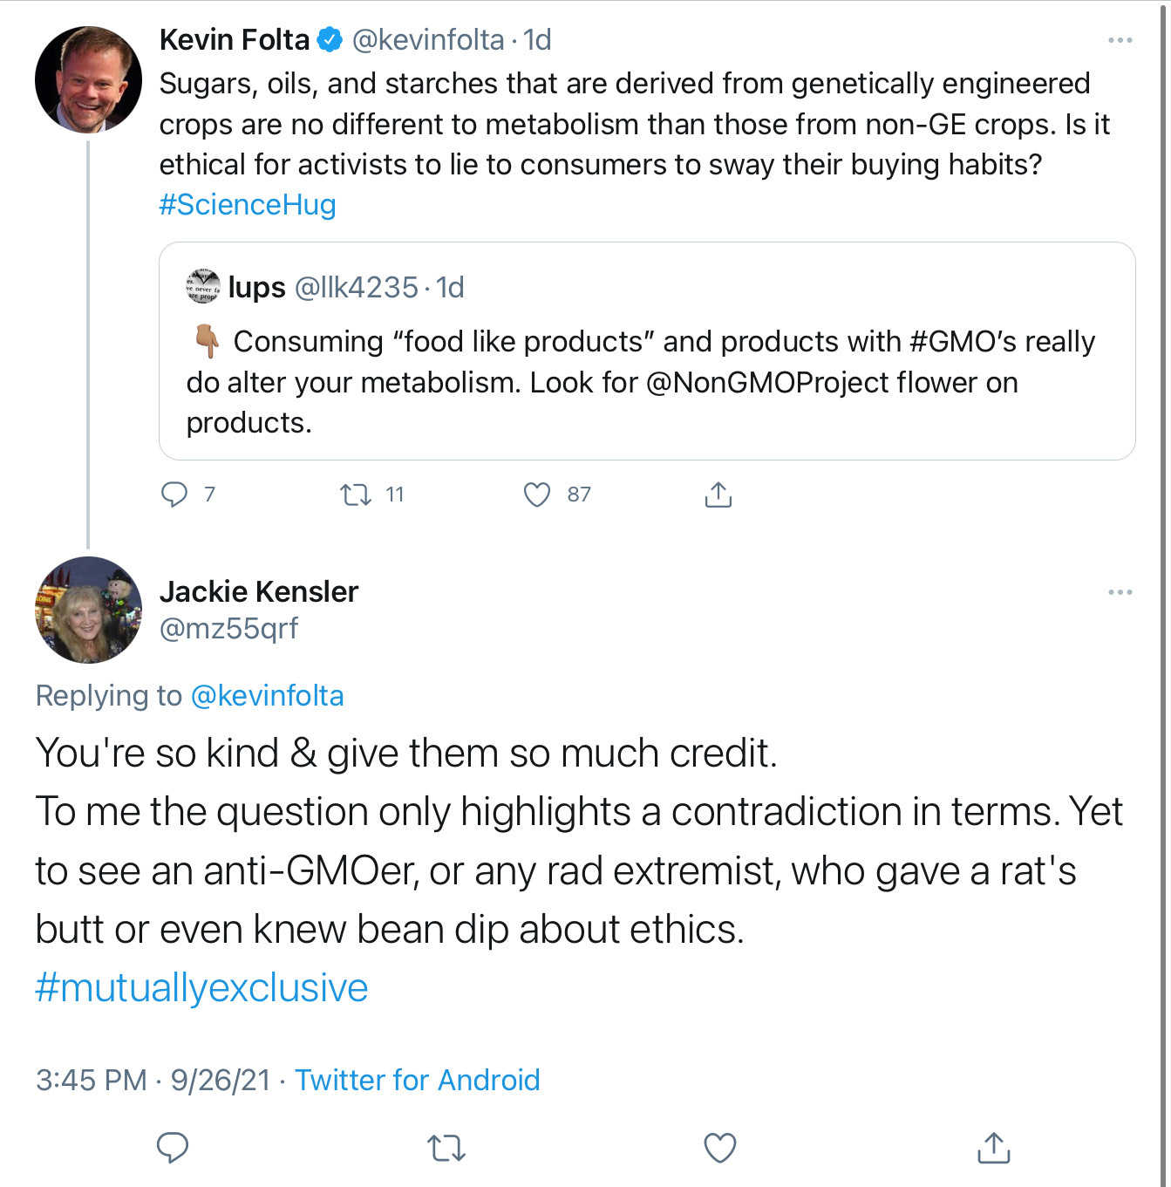Reply to Jackie Kensler's tweet
This screenshot has height=1187, width=1171.
[173, 1148]
